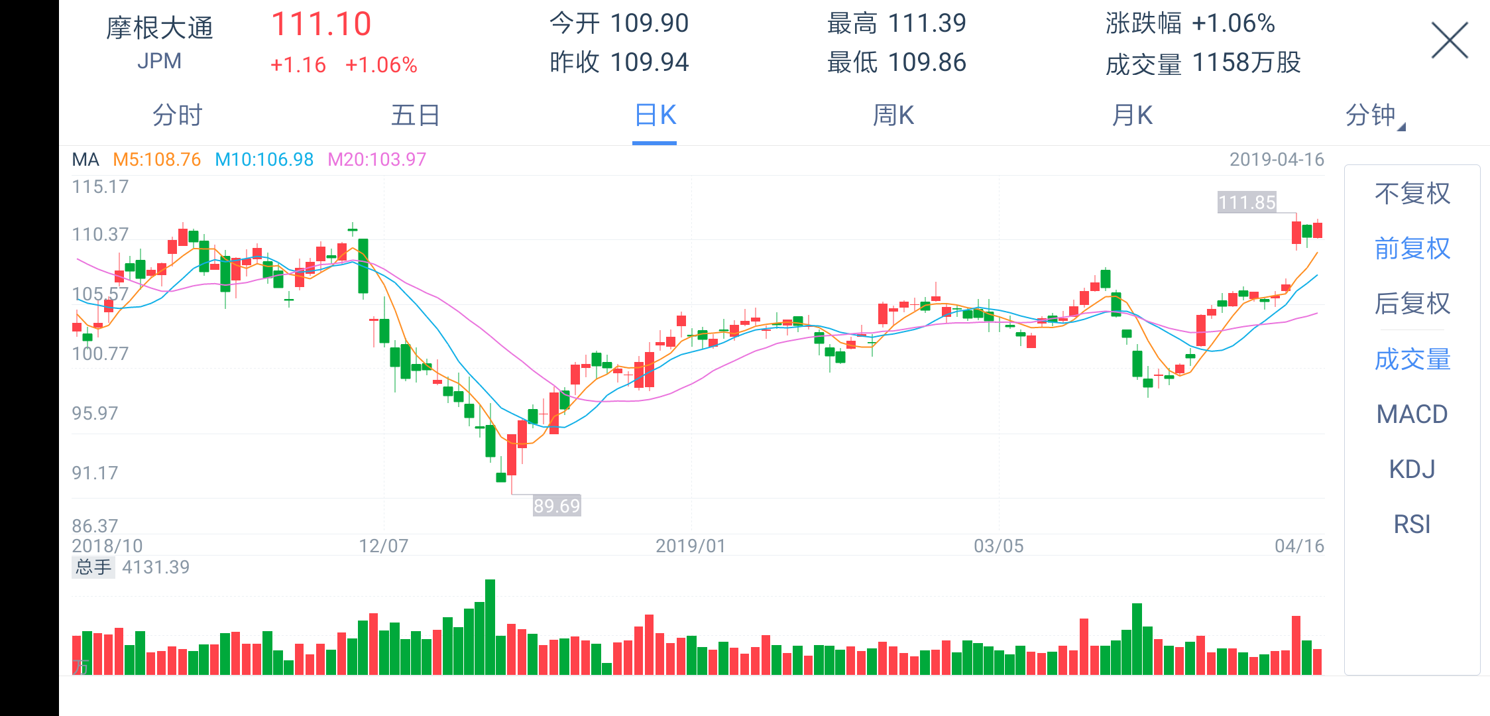This screenshot has height=716, width=1490.
Task: Click the M5 moving average legend
Action: pyautogui.click(x=156, y=160)
